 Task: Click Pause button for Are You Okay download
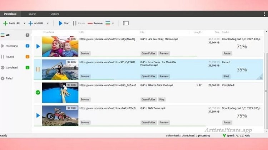click(227, 53)
